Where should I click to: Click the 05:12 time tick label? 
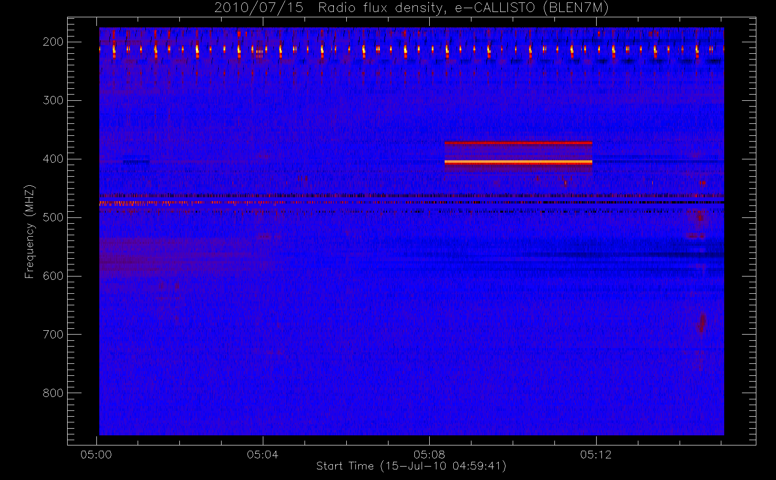tap(596, 454)
